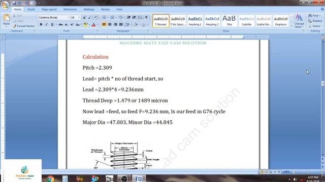Open the Line Spacing dropdown
Viewport: 325px width, 182px height.
128,25
